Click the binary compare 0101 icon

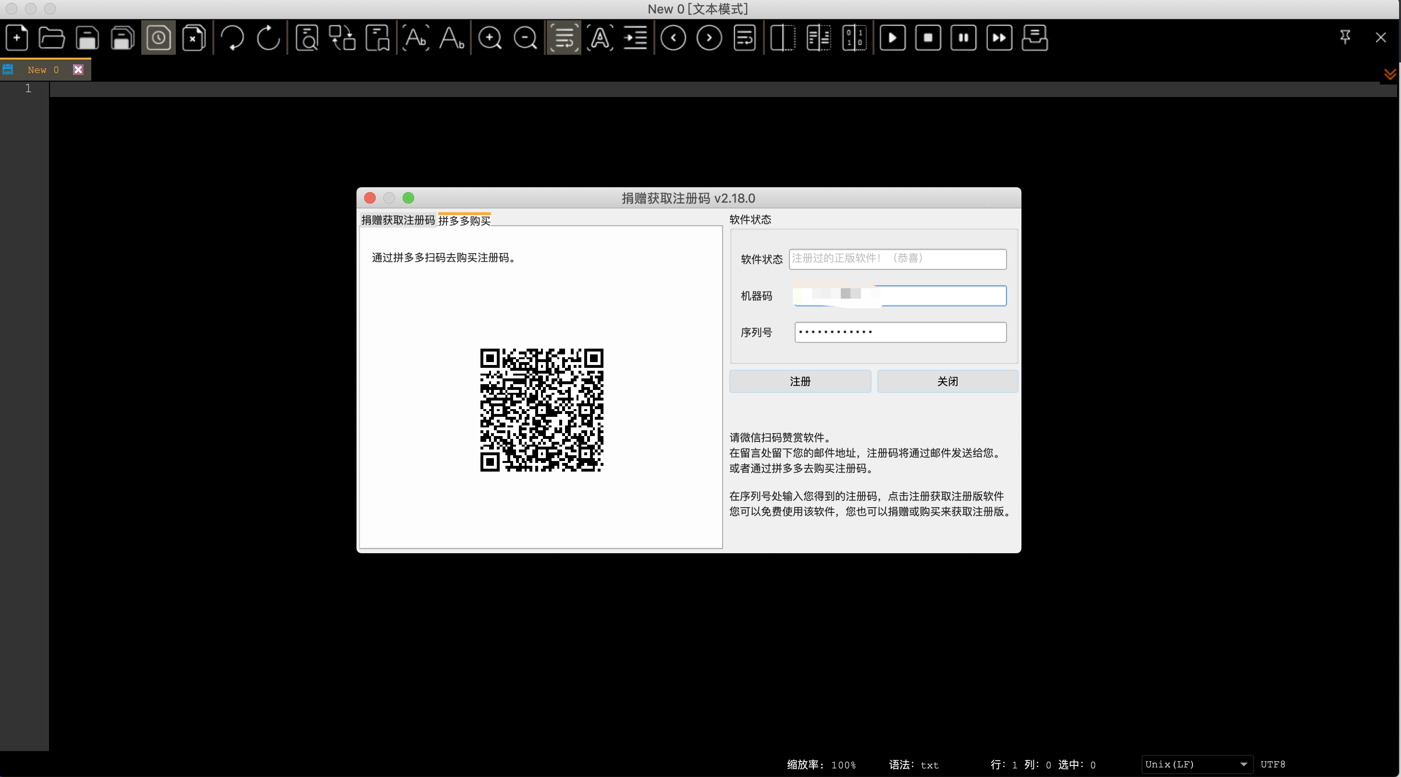point(854,38)
